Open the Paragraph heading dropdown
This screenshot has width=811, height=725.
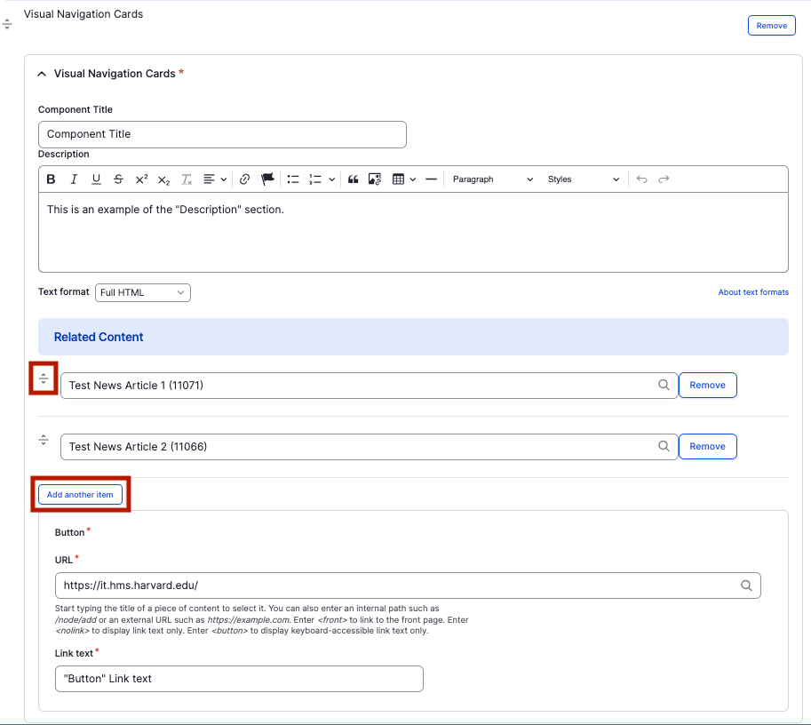492,179
